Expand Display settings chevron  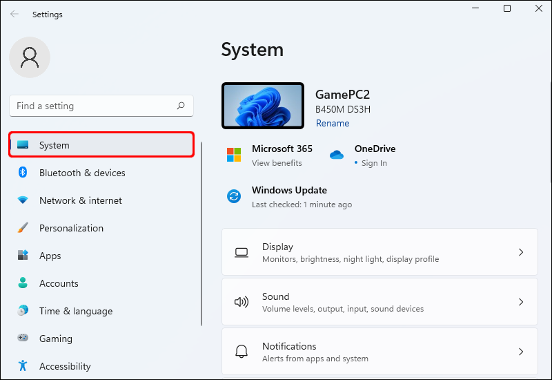point(521,252)
